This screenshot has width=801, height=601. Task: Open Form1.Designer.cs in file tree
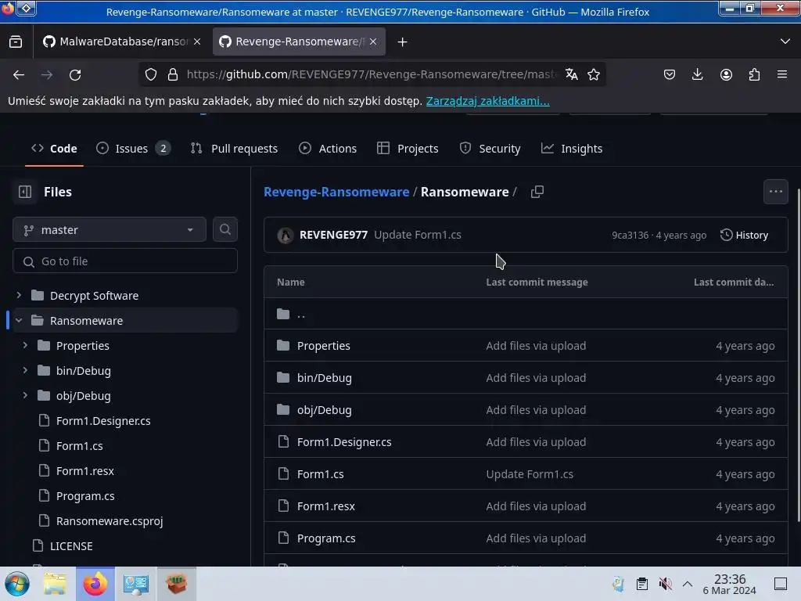(103, 420)
